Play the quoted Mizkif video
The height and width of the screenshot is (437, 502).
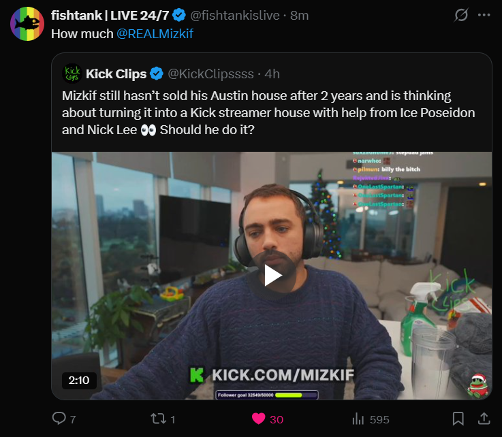[x=272, y=276]
